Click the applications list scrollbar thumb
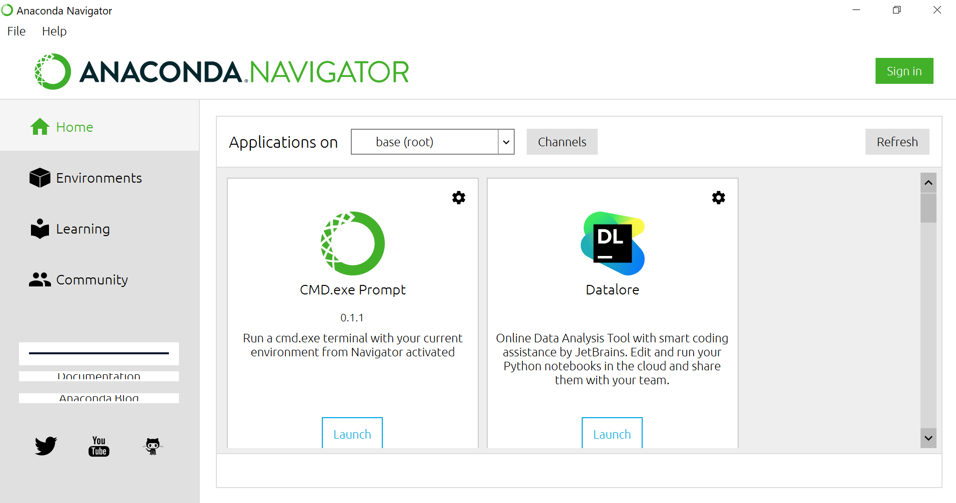 [x=929, y=208]
